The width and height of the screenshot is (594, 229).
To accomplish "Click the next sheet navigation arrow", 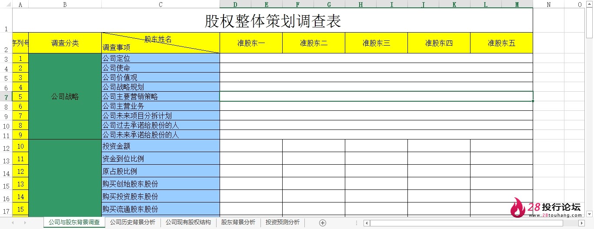I will [25, 222].
